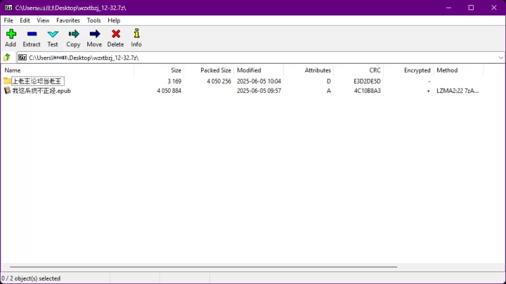Open the File menu
506x284 pixels.
point(9,20)
